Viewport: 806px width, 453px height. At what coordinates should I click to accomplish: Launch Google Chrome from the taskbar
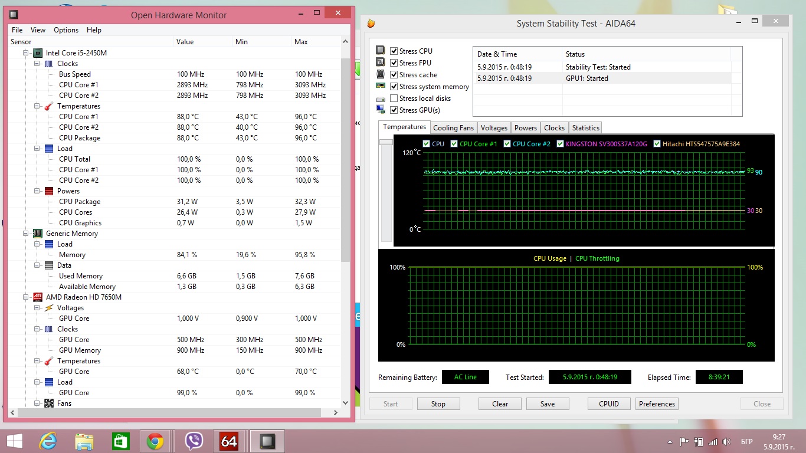[155, 441]
